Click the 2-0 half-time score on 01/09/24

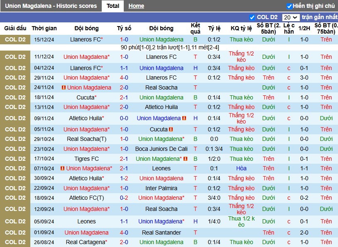[304, 232]
